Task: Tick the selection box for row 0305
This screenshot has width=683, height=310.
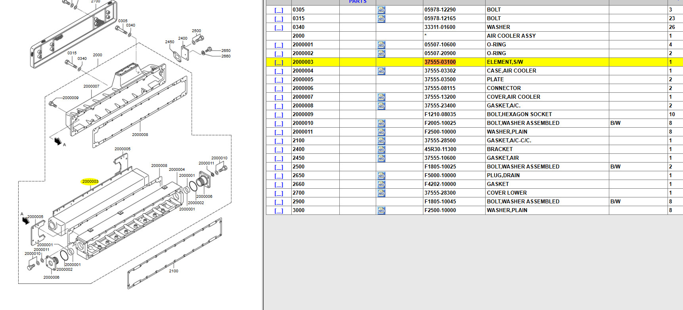Action: [x=279, y=10]
